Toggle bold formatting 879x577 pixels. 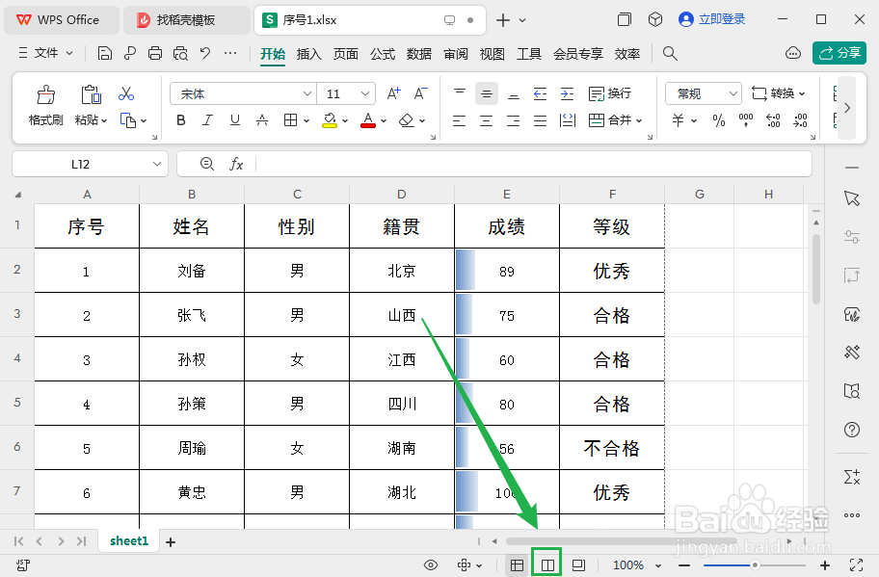(x=181, y=119)
